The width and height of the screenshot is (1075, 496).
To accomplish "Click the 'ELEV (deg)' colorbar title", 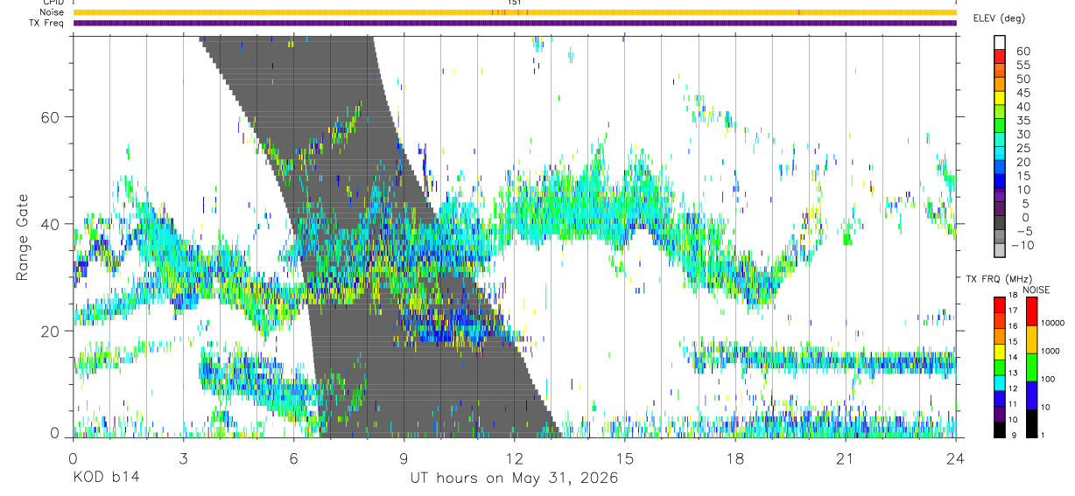I will (x=999, y=18).
